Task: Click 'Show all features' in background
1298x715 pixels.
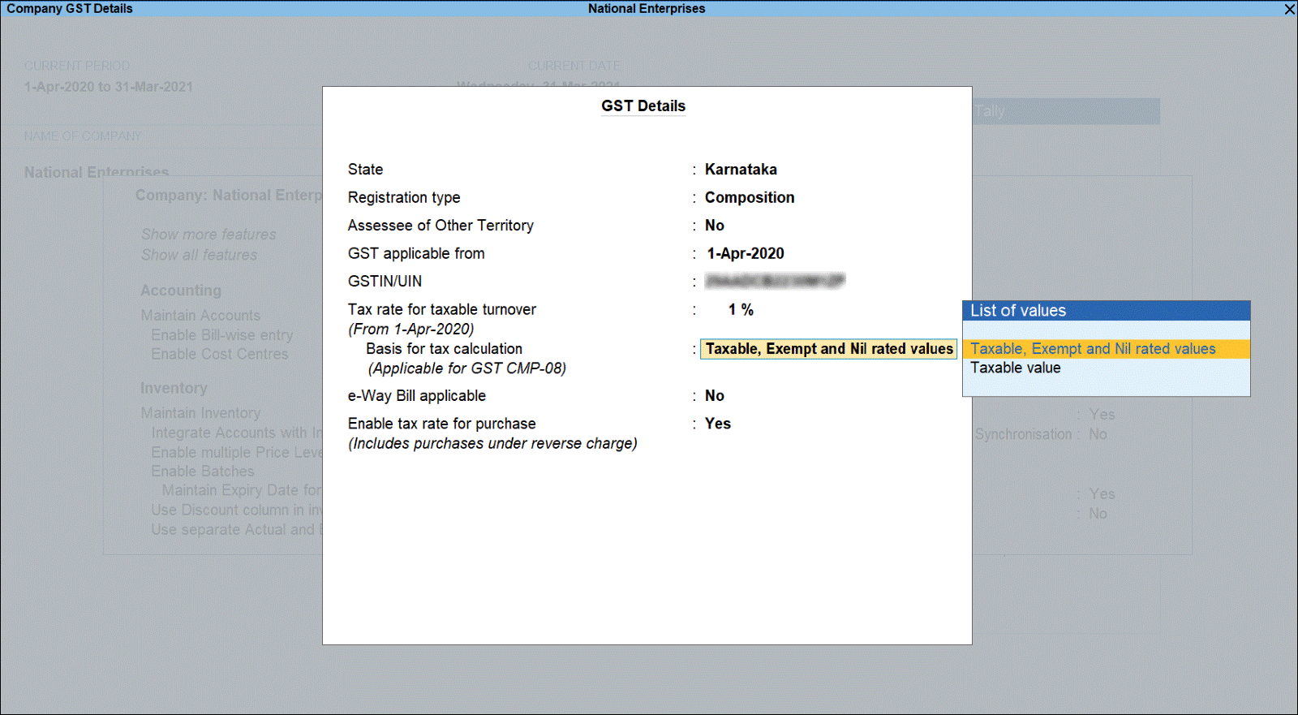Action: tap(199, 255)
